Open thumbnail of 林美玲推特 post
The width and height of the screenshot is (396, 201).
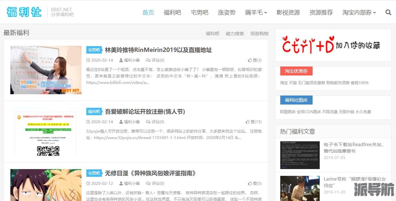[46, 70]
